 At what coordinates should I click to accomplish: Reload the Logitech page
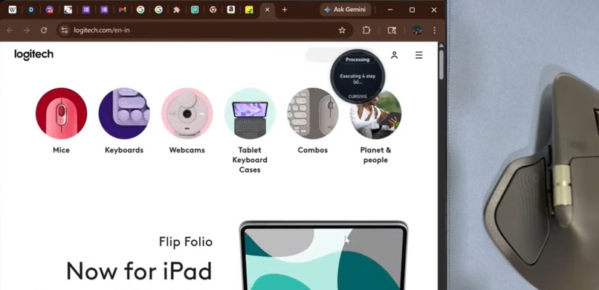click(x=44, y=30)
